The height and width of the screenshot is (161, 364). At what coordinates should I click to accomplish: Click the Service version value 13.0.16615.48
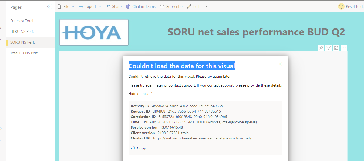click(171, 127)
